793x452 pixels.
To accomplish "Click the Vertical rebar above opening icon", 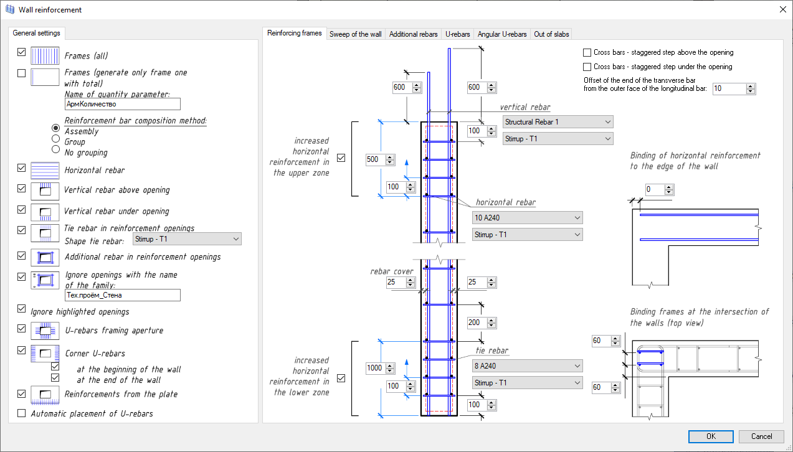I will click(45, 191).
